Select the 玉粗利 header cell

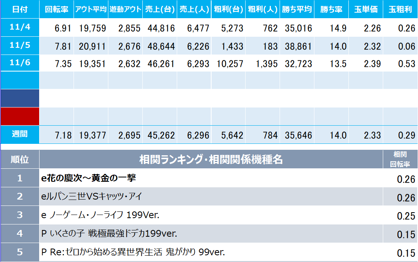[x=400, y=9]
